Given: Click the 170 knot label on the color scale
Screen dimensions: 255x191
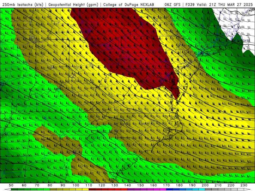Looking at the screenshot, I should (166, 185).
